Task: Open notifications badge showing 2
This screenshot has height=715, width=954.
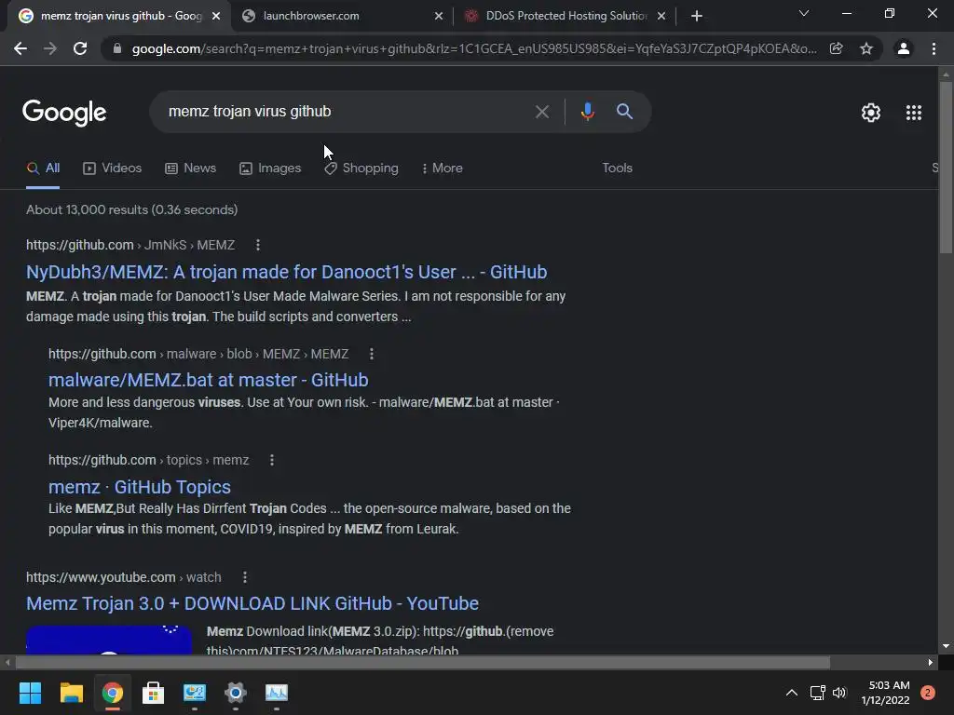Action: click(928, 693)
